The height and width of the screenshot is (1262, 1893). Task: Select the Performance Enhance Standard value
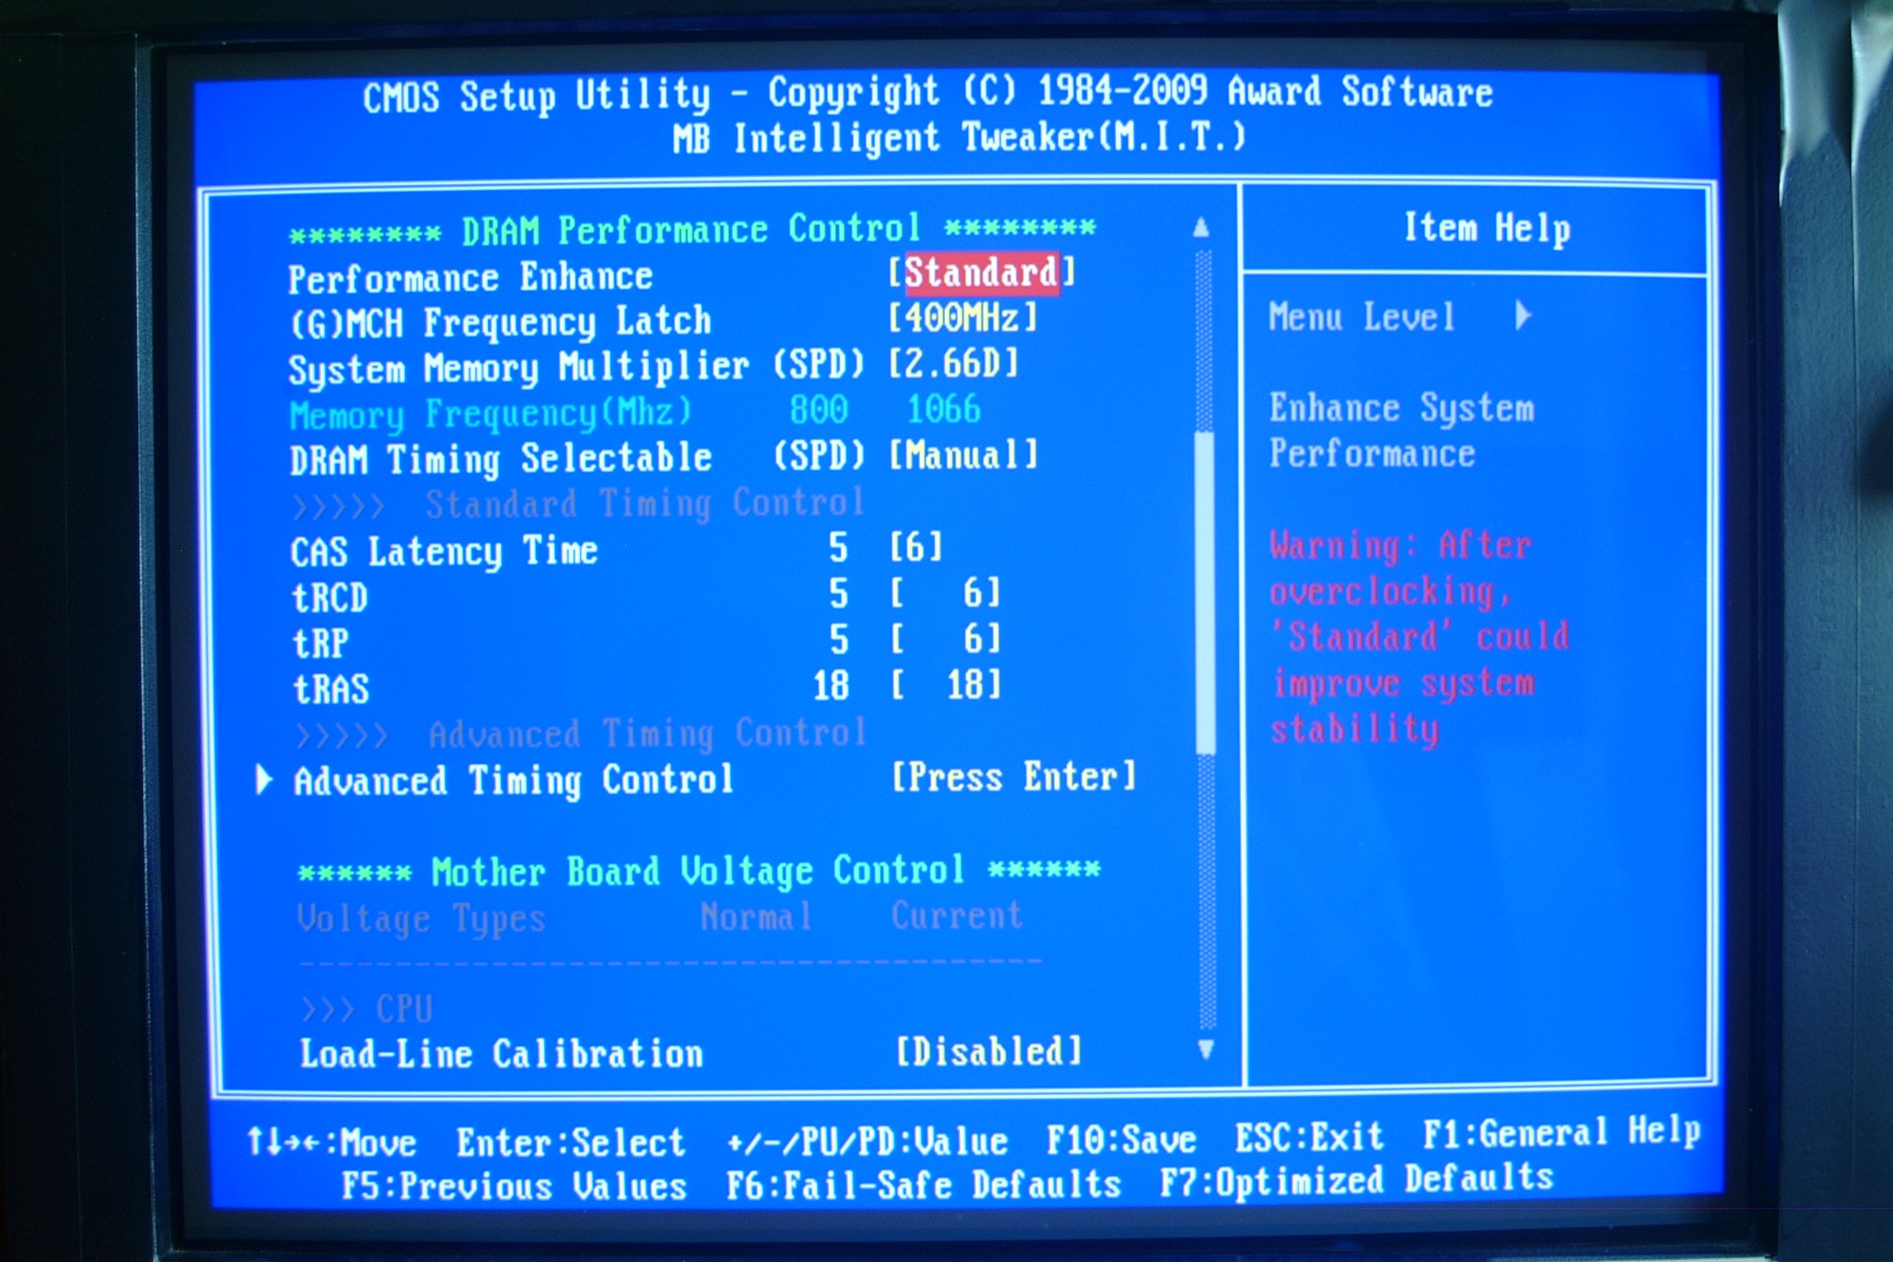(x=981, y=273)
